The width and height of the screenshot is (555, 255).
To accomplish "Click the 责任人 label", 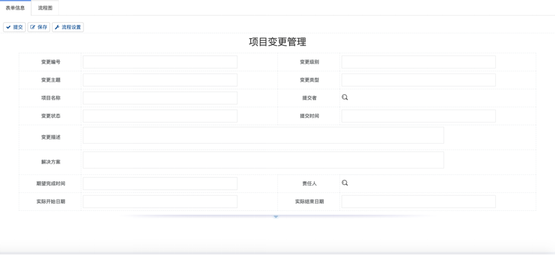I will pyautogui.click(x=309, y=184).
